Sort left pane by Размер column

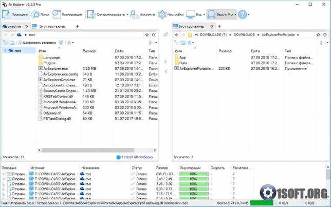coord(89,51)
